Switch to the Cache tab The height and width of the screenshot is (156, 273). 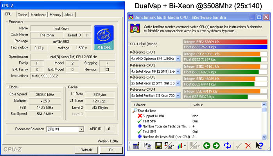point(22,15)
